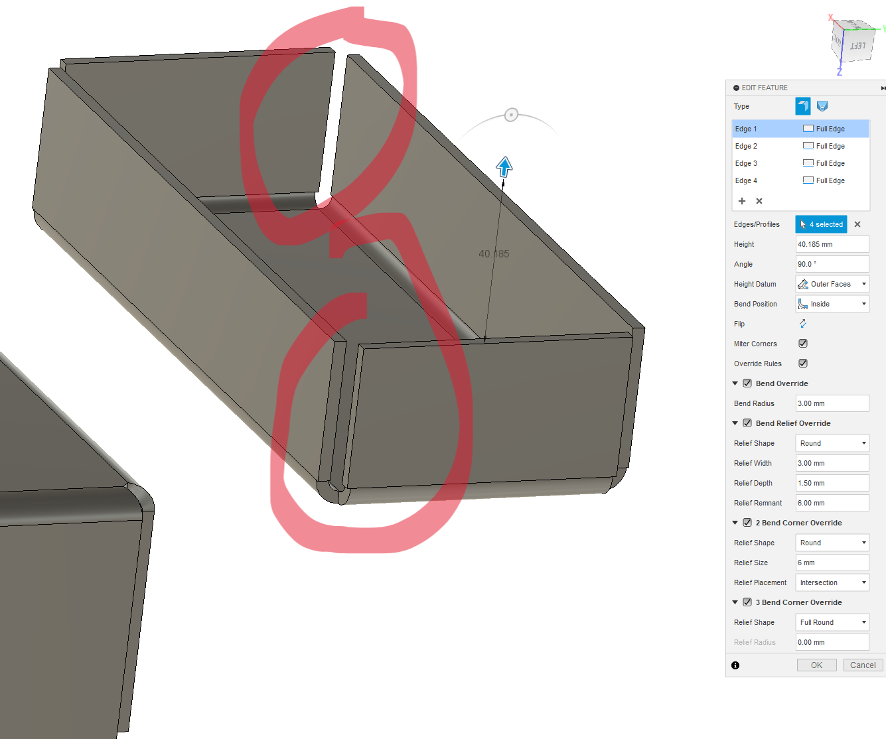This screenshot has height=739, width=886.
Task: Clear edge selection with the X beside 4 selected
Action: pyautogui.click(x=857, y=224)
